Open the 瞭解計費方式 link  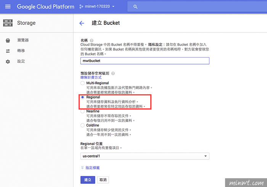[x=91, y=77]
